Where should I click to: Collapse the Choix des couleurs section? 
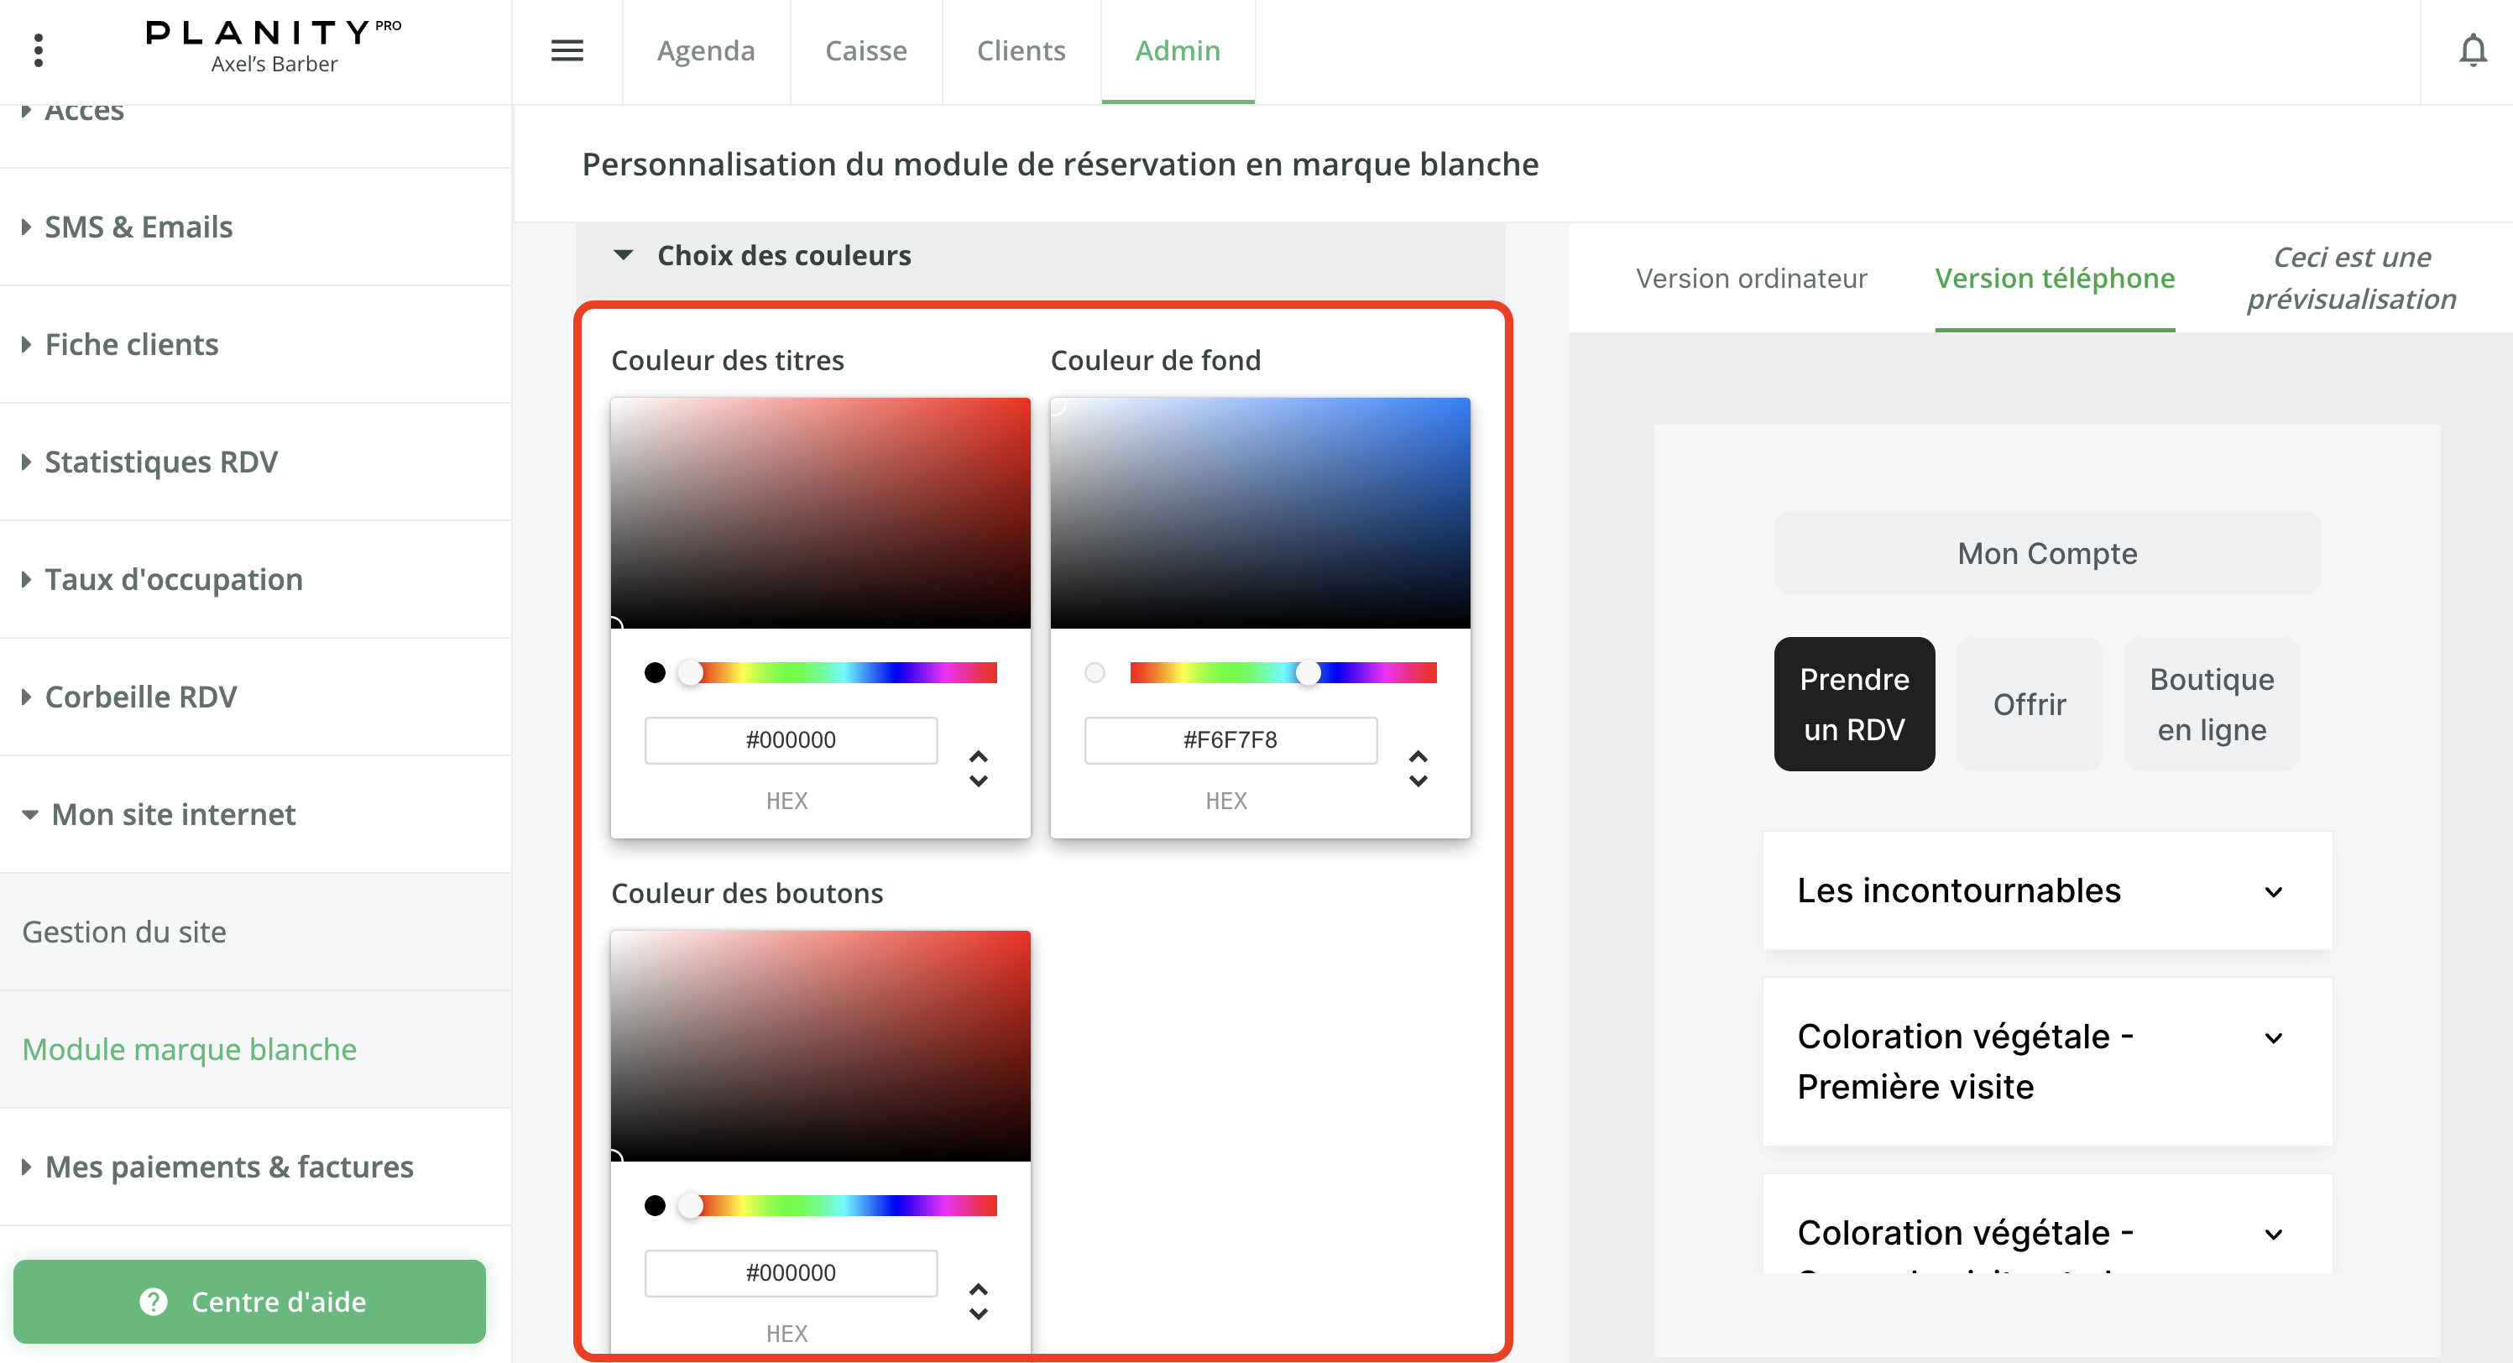point(624,256)
